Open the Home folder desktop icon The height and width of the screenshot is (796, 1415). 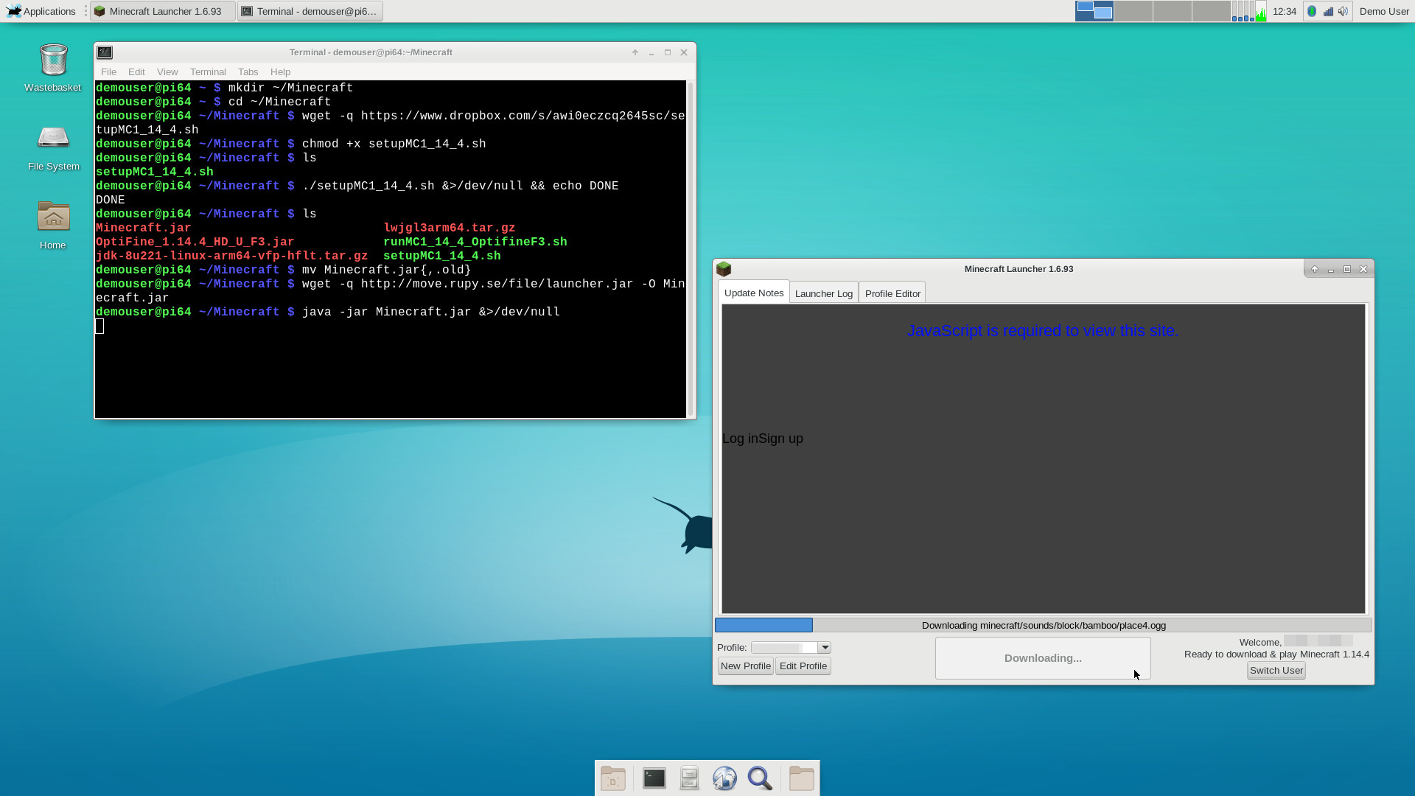53,217
